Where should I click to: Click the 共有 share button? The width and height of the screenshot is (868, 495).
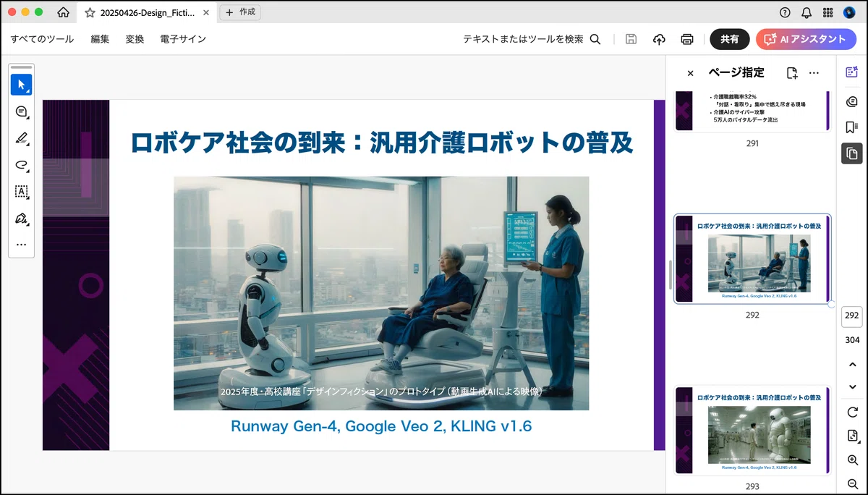[x=729, y=39]
